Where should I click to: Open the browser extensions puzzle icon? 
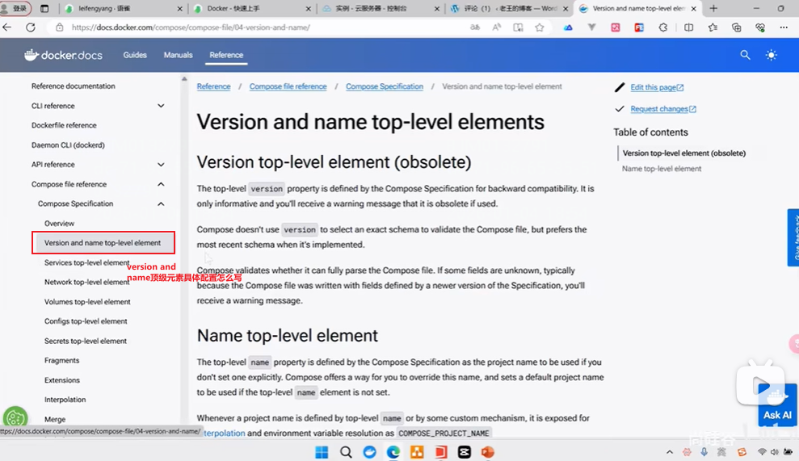click(663, 27)
